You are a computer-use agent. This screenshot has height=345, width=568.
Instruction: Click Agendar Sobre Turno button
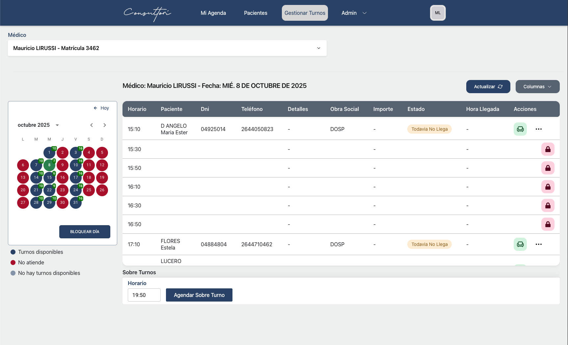(x=199, y=295)
